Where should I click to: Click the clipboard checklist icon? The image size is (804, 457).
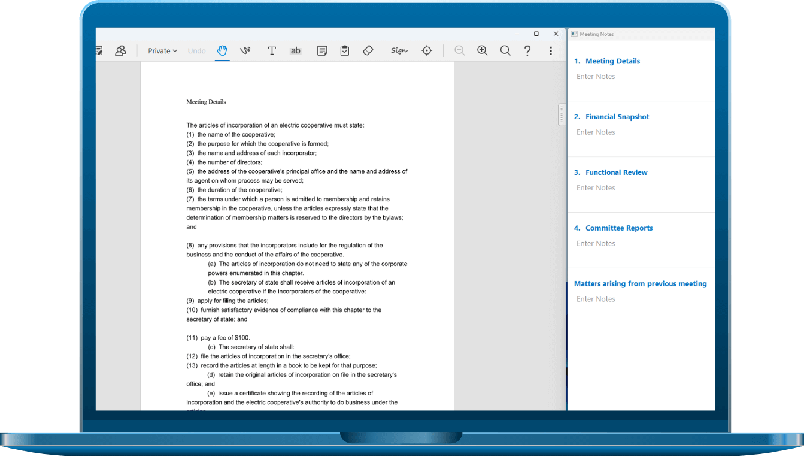(345, 51)
